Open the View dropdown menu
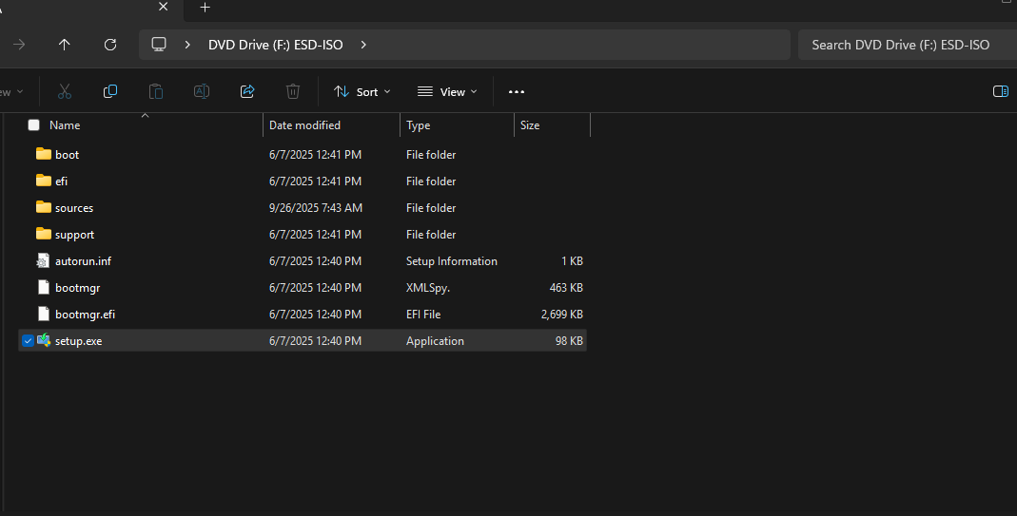The image size is (1017, 516). tap(447, 92)
